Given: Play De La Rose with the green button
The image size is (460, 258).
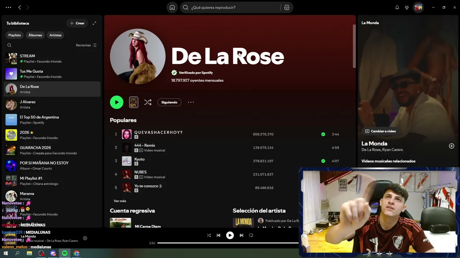Looking at the screenshot, I should (x=117, y=102).
